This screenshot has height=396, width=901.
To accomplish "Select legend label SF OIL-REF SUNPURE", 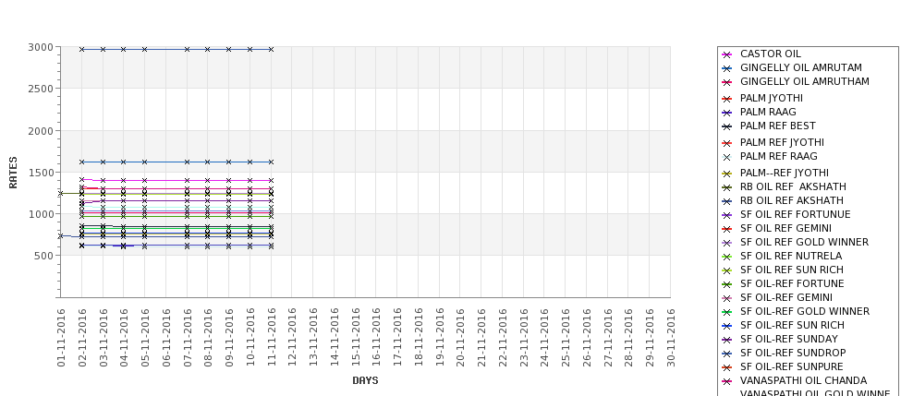I will 792,366.
